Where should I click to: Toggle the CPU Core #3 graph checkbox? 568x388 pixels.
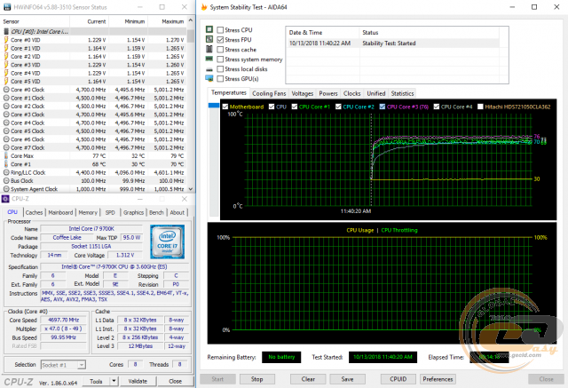pyautogui.click(x=383, y=107)
